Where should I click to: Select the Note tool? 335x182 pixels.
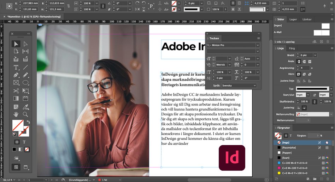tap(16, 107)
